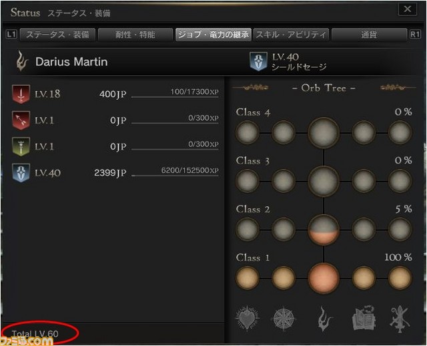Select second orb from right in Class 2

point(364,230)
